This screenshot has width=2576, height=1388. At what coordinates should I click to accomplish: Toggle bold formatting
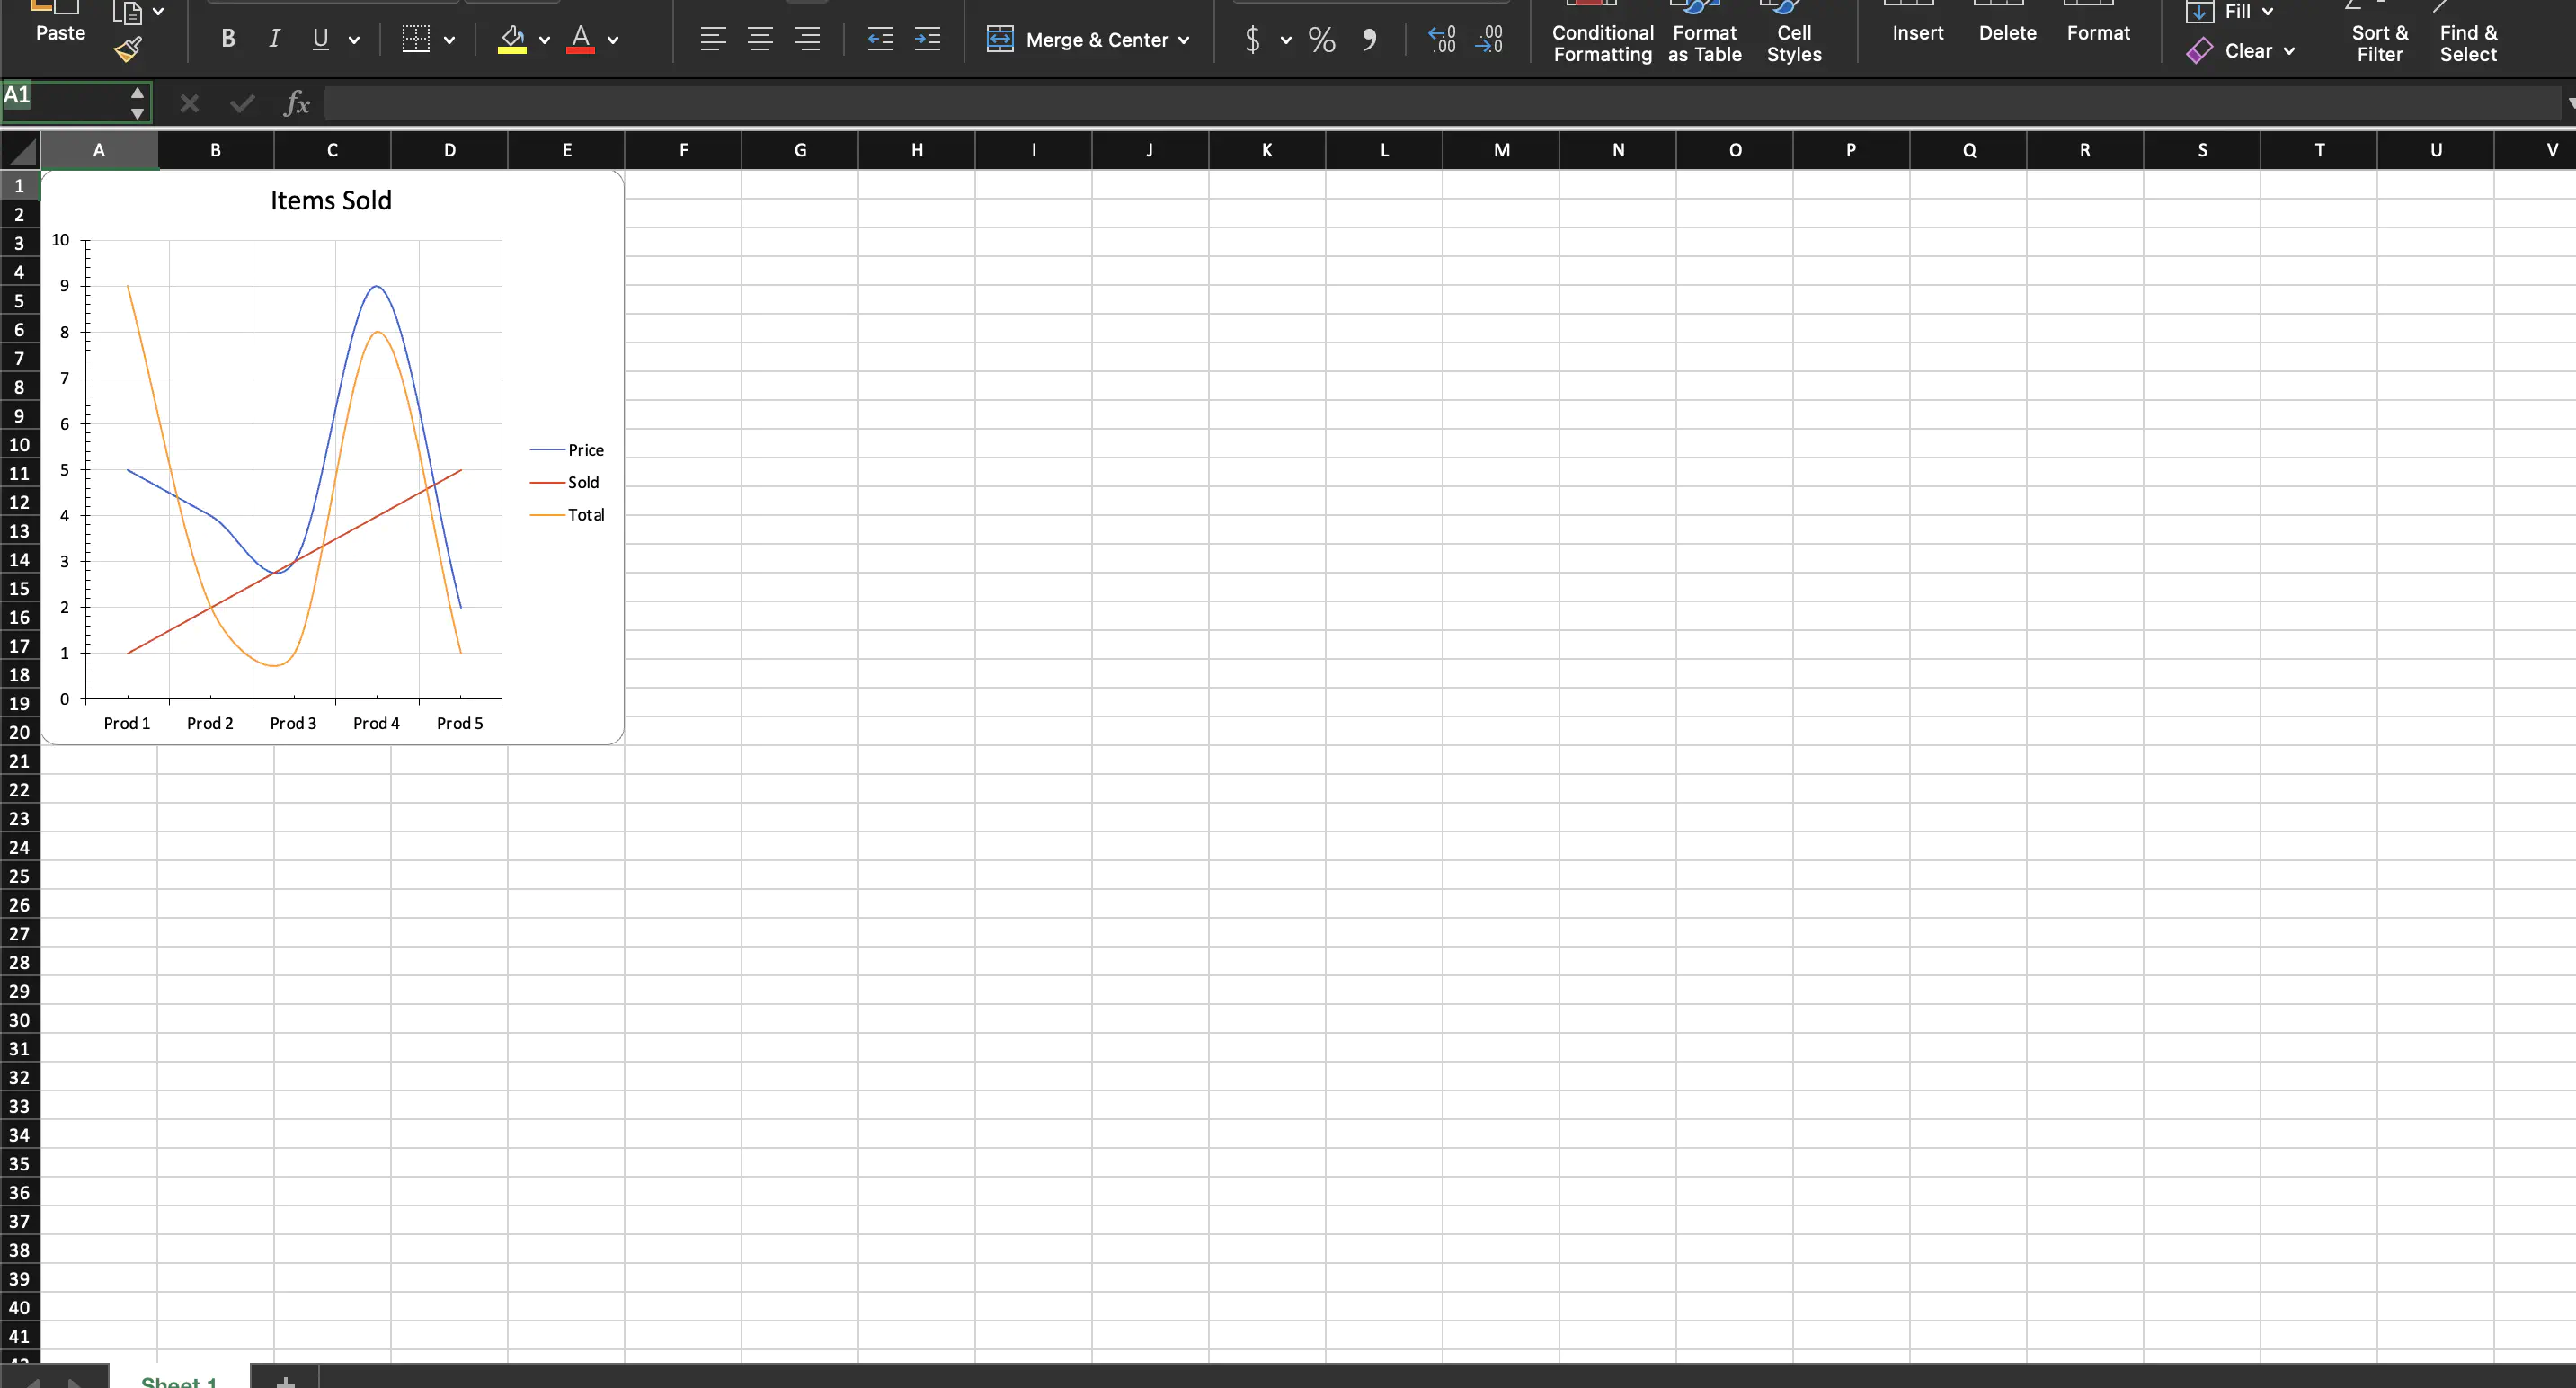coord(227,38)
